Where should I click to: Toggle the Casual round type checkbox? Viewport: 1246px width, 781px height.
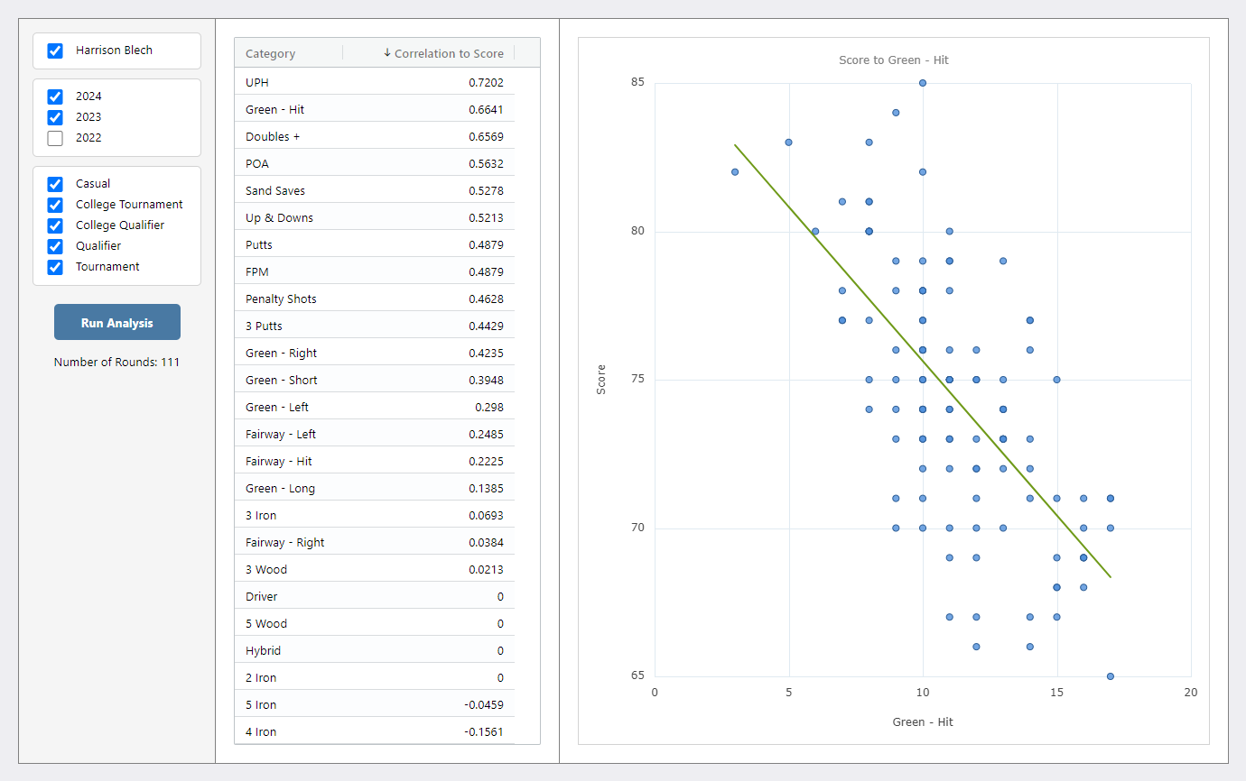[x=55, y=184]
